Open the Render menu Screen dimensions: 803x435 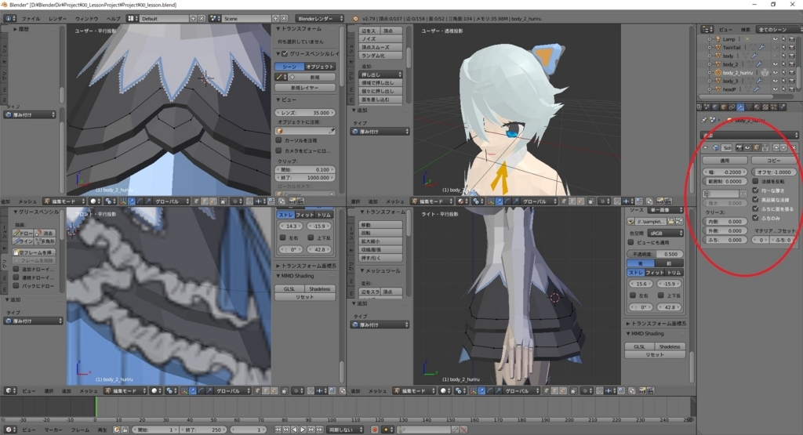click(x=58, y=19)
